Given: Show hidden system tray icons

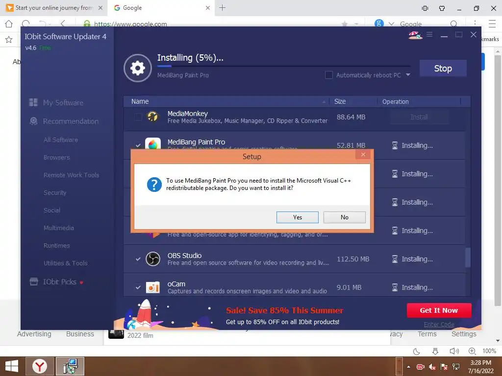Looking at the screenshot, I should coord(408,366).
